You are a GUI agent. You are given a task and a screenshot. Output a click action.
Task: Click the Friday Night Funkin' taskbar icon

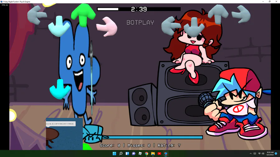[166, 154]
